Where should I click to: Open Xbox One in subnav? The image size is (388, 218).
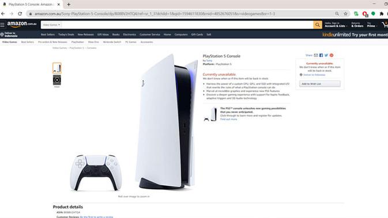pos(93,42)
